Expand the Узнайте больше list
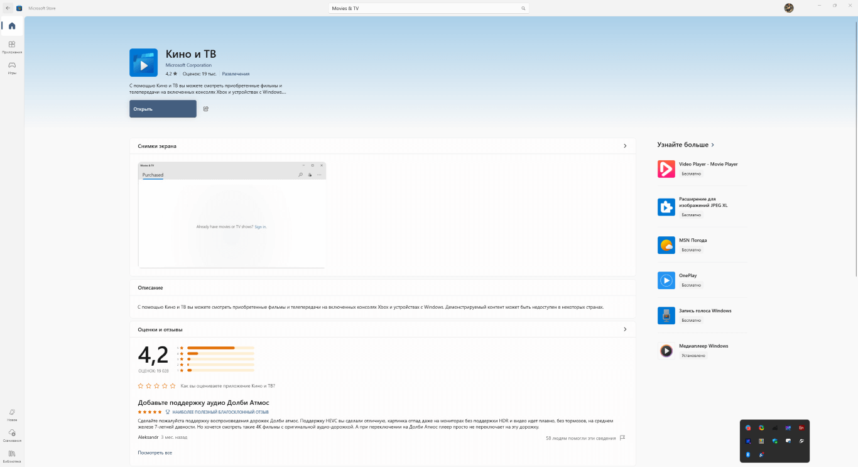 coord(712,145)
